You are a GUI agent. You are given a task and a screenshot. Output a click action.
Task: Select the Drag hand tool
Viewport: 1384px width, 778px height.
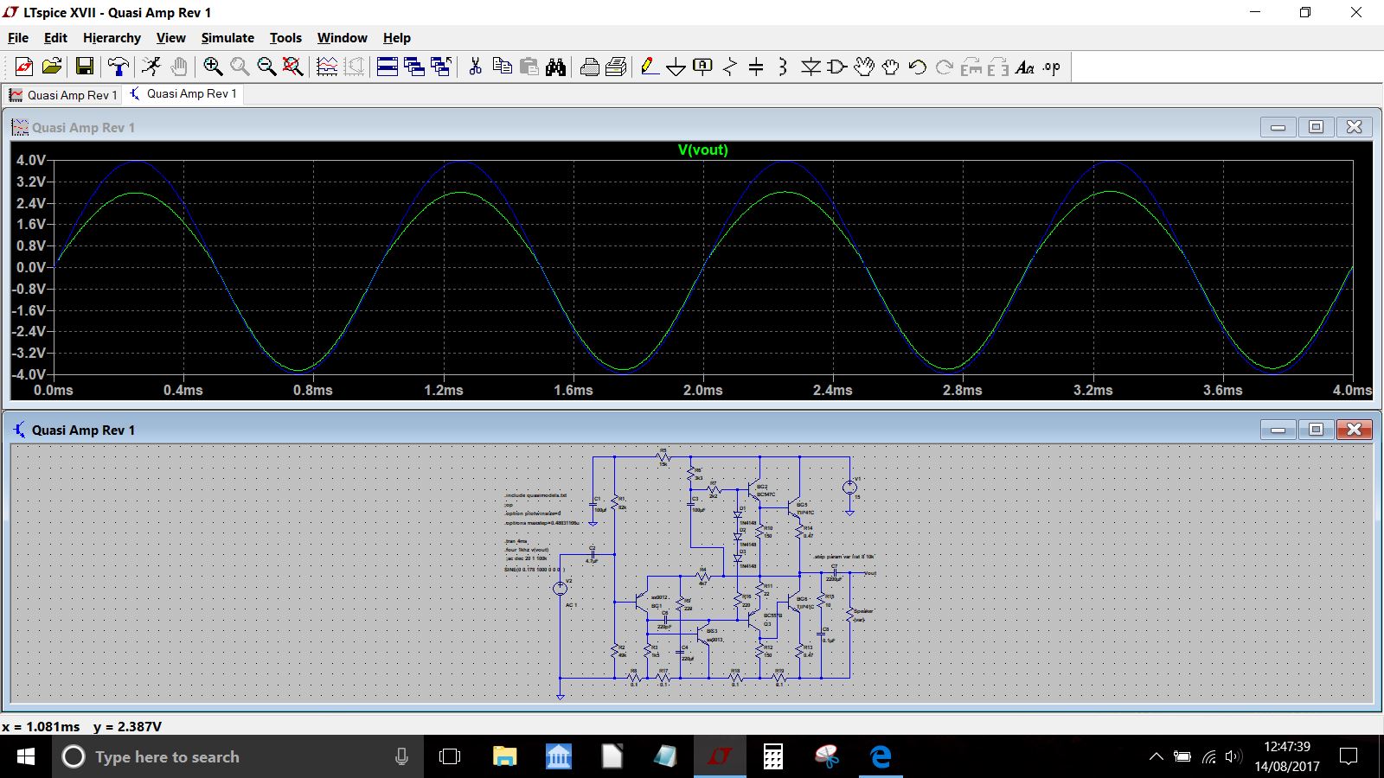click(891, 67)
